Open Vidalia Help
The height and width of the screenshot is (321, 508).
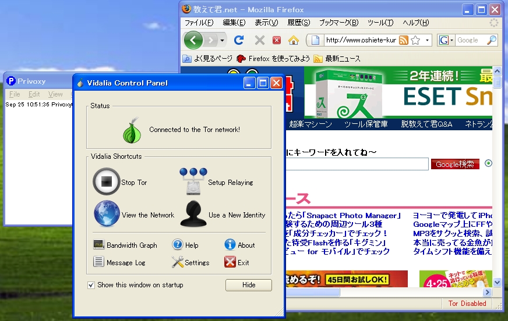pyautogui.click(x=185, y=245)
